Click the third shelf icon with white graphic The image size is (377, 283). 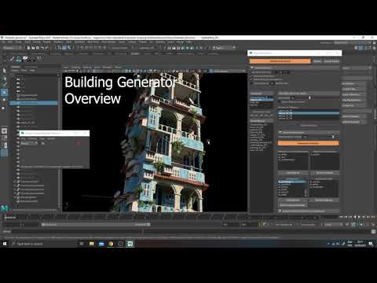click(x=25, y=59)
